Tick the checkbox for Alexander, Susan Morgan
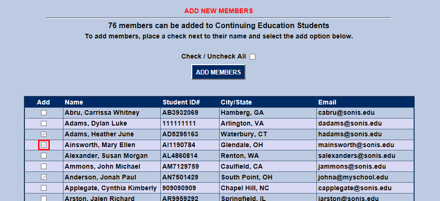Screen dimensions: 440x201 pos(44,156)
